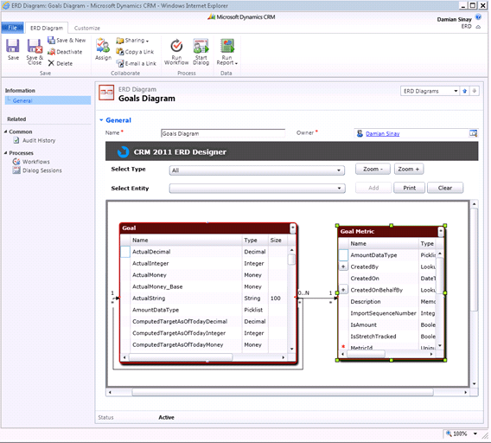Screen dimensions: 491x443
Task: Open the File tab
Action: 12,28
